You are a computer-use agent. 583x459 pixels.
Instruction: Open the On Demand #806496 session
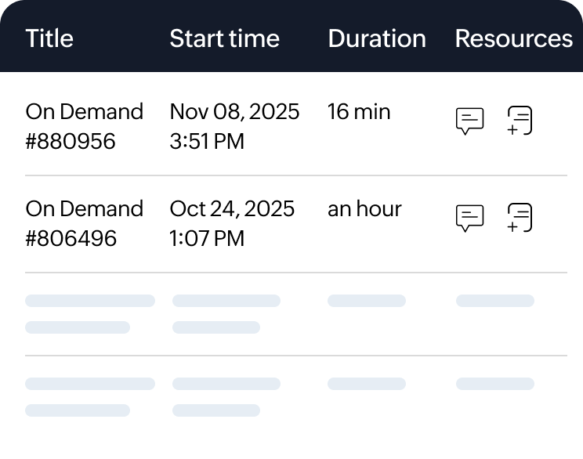click(84, 223)
